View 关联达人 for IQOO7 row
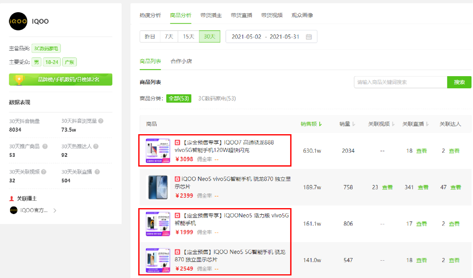 [x=454, y=151]
